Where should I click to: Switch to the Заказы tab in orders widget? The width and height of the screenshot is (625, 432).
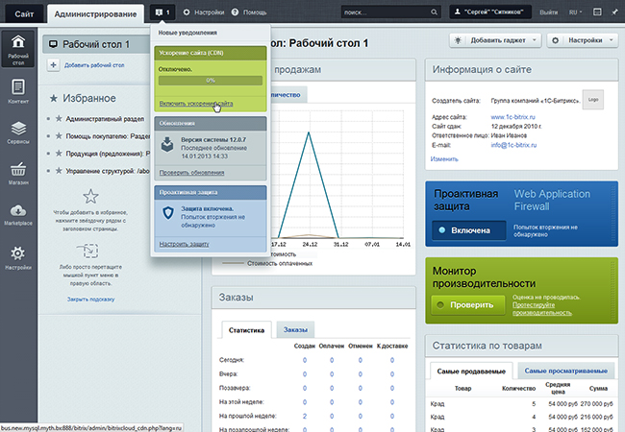click(296, 329)
